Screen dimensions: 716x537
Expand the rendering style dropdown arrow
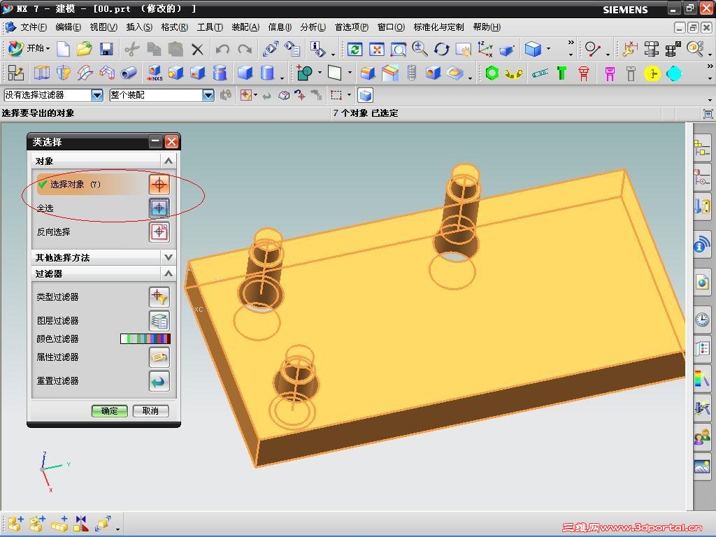pyautogui.click(x=548, y=48)
